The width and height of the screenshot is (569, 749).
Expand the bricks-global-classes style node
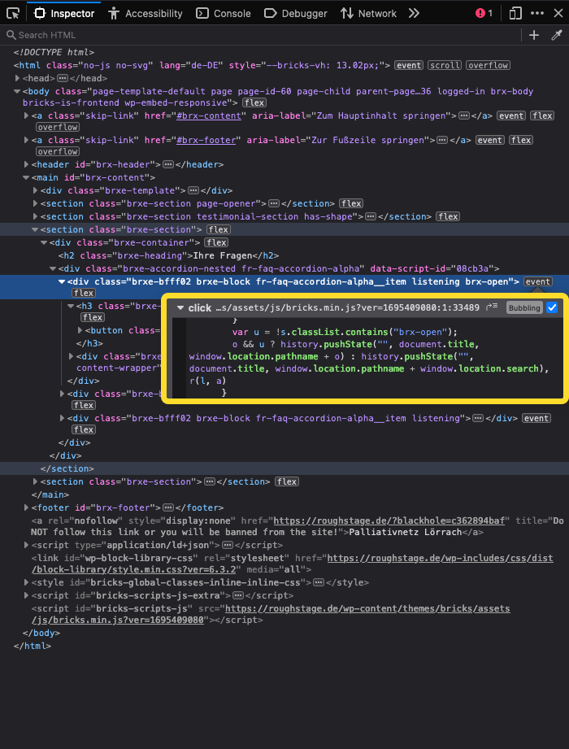[x=27, y=582]
